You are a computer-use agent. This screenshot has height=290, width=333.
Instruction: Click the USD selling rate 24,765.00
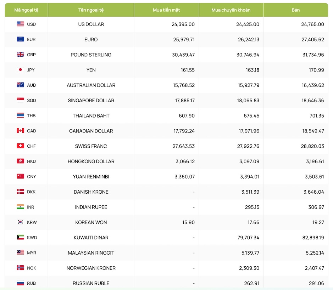(x=312, y=24)
